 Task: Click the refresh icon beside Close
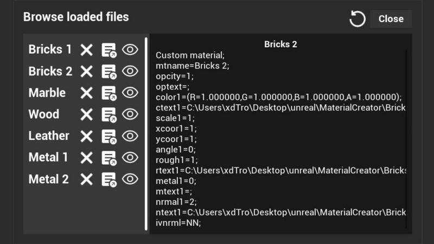point(357,19)
